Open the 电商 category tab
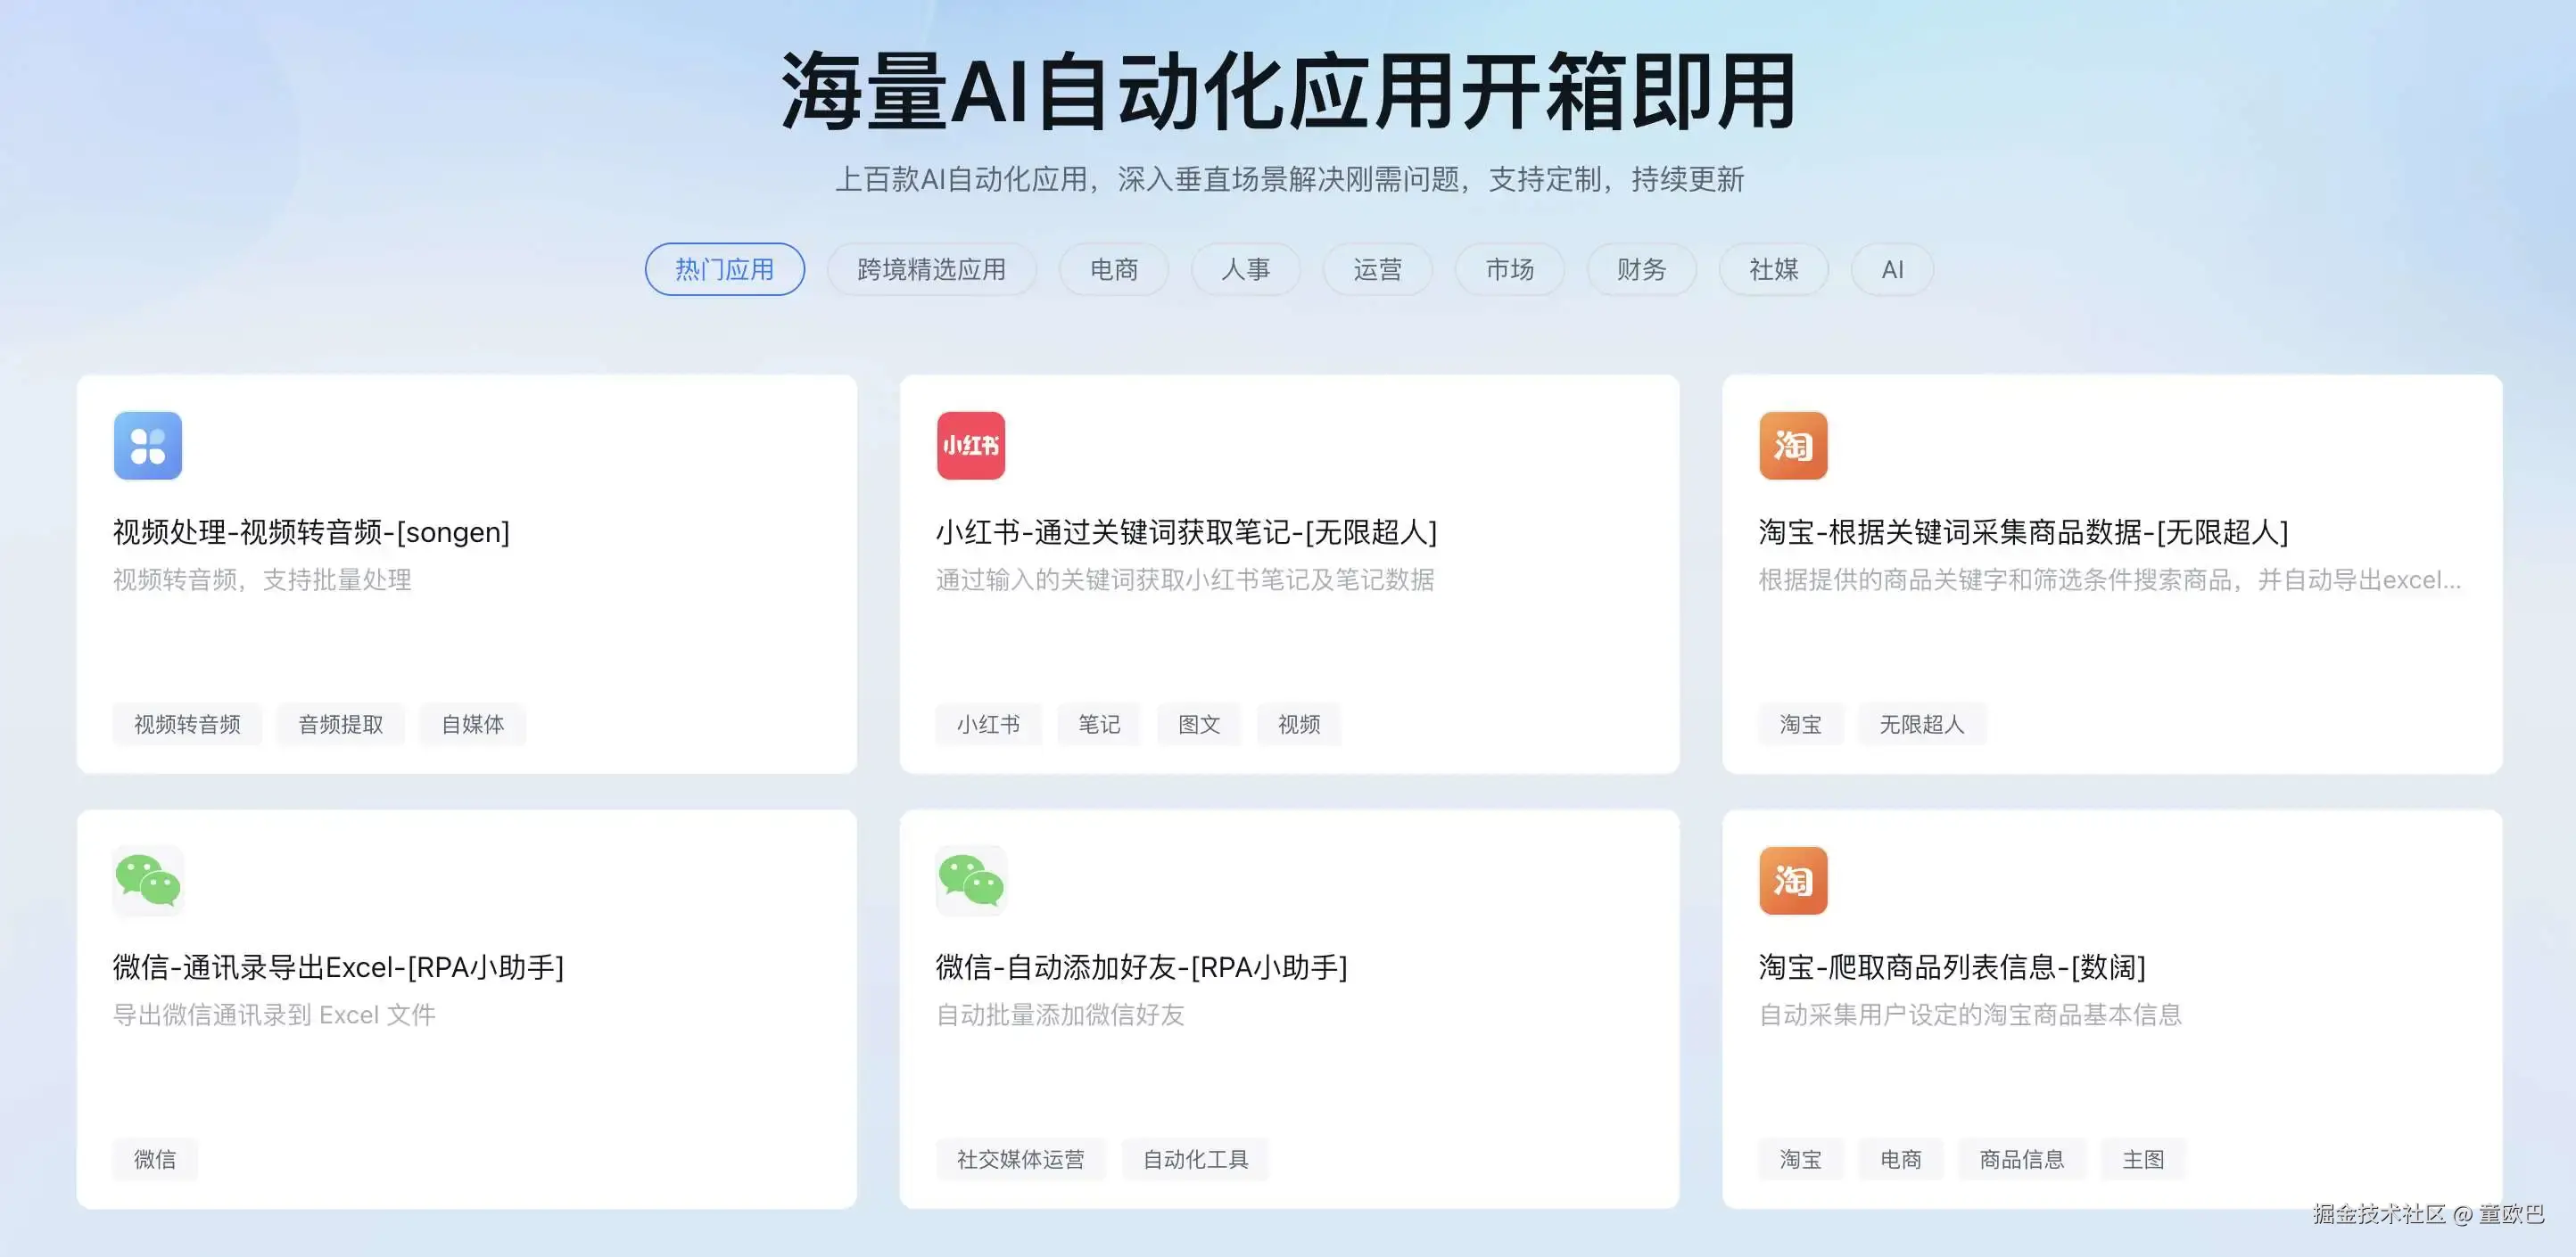The height and width of the screenshot is (1257, 2576). [x=1113, y=270]
